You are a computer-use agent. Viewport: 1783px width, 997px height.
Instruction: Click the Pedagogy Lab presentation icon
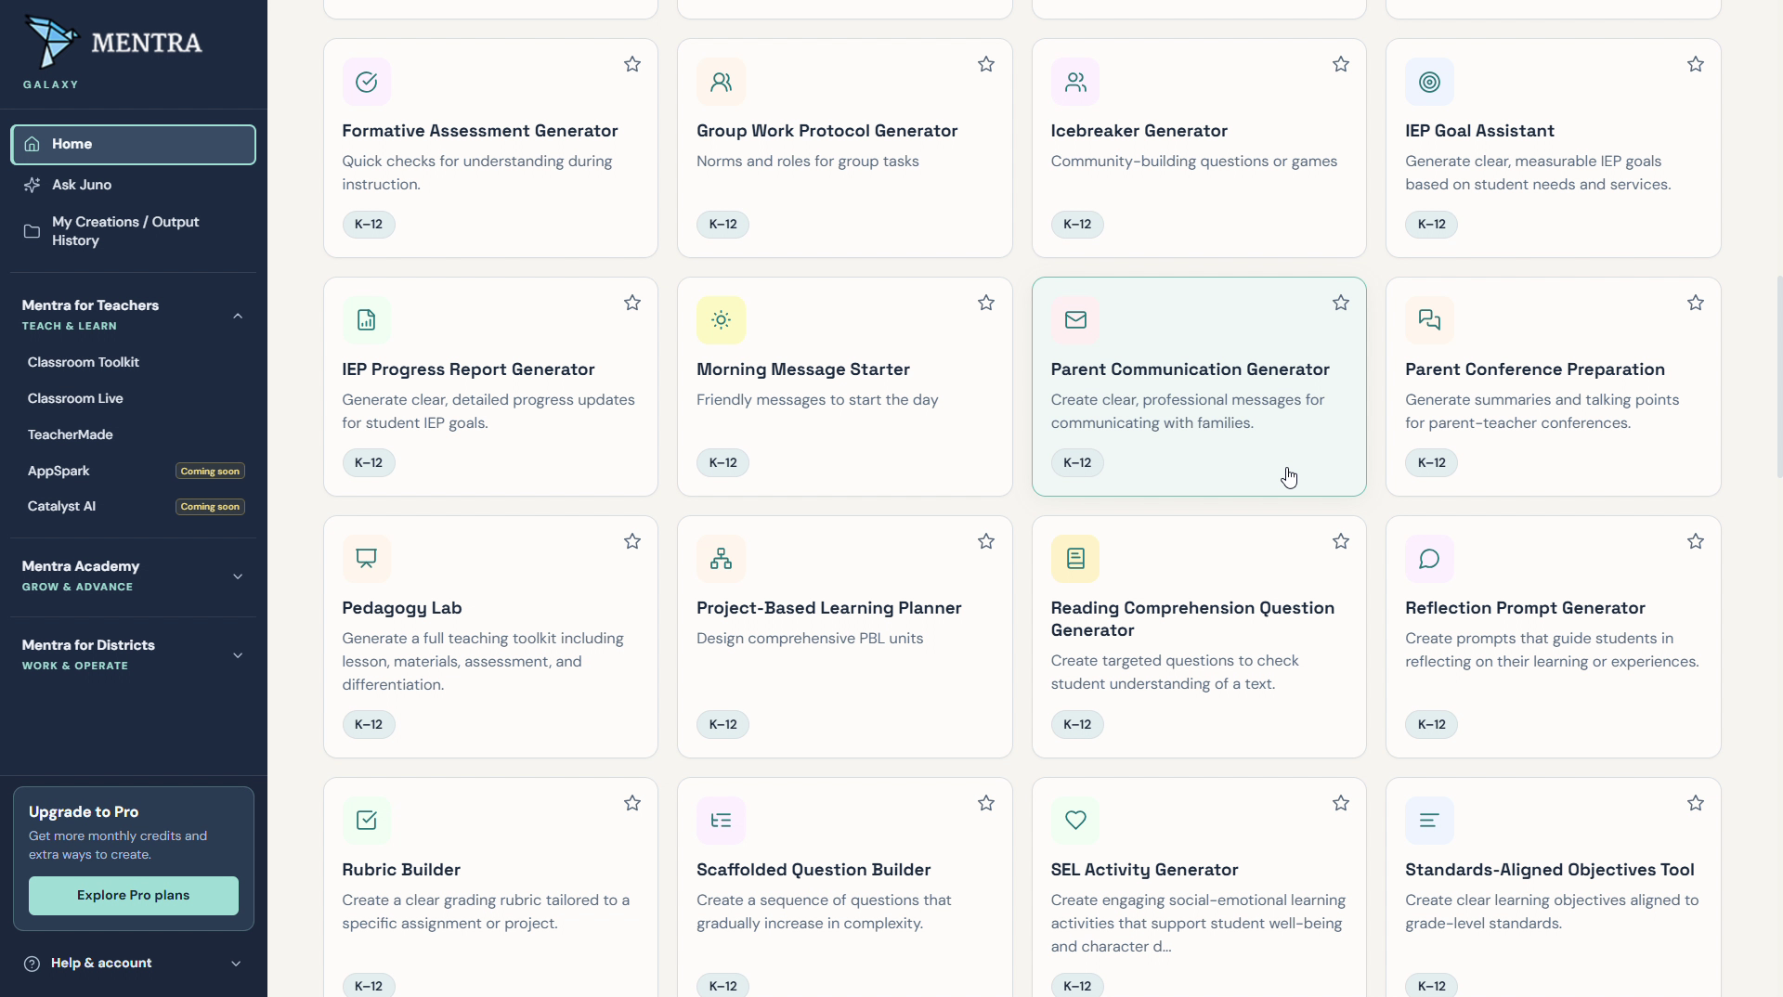(367, 559)
